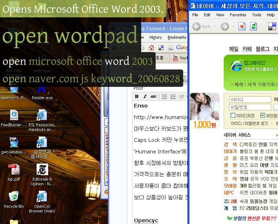Image resolution: width=278 pixels, height=224 pixels.
Task: Select the OpenCyc Browser (main) shortcut
Action: tap(42, 202)
